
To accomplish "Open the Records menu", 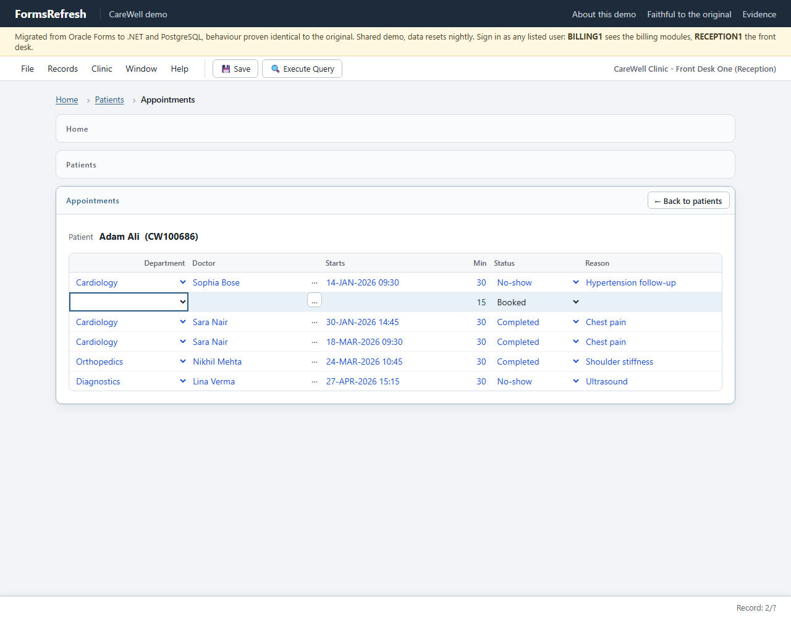I will [x=62, y=69].
